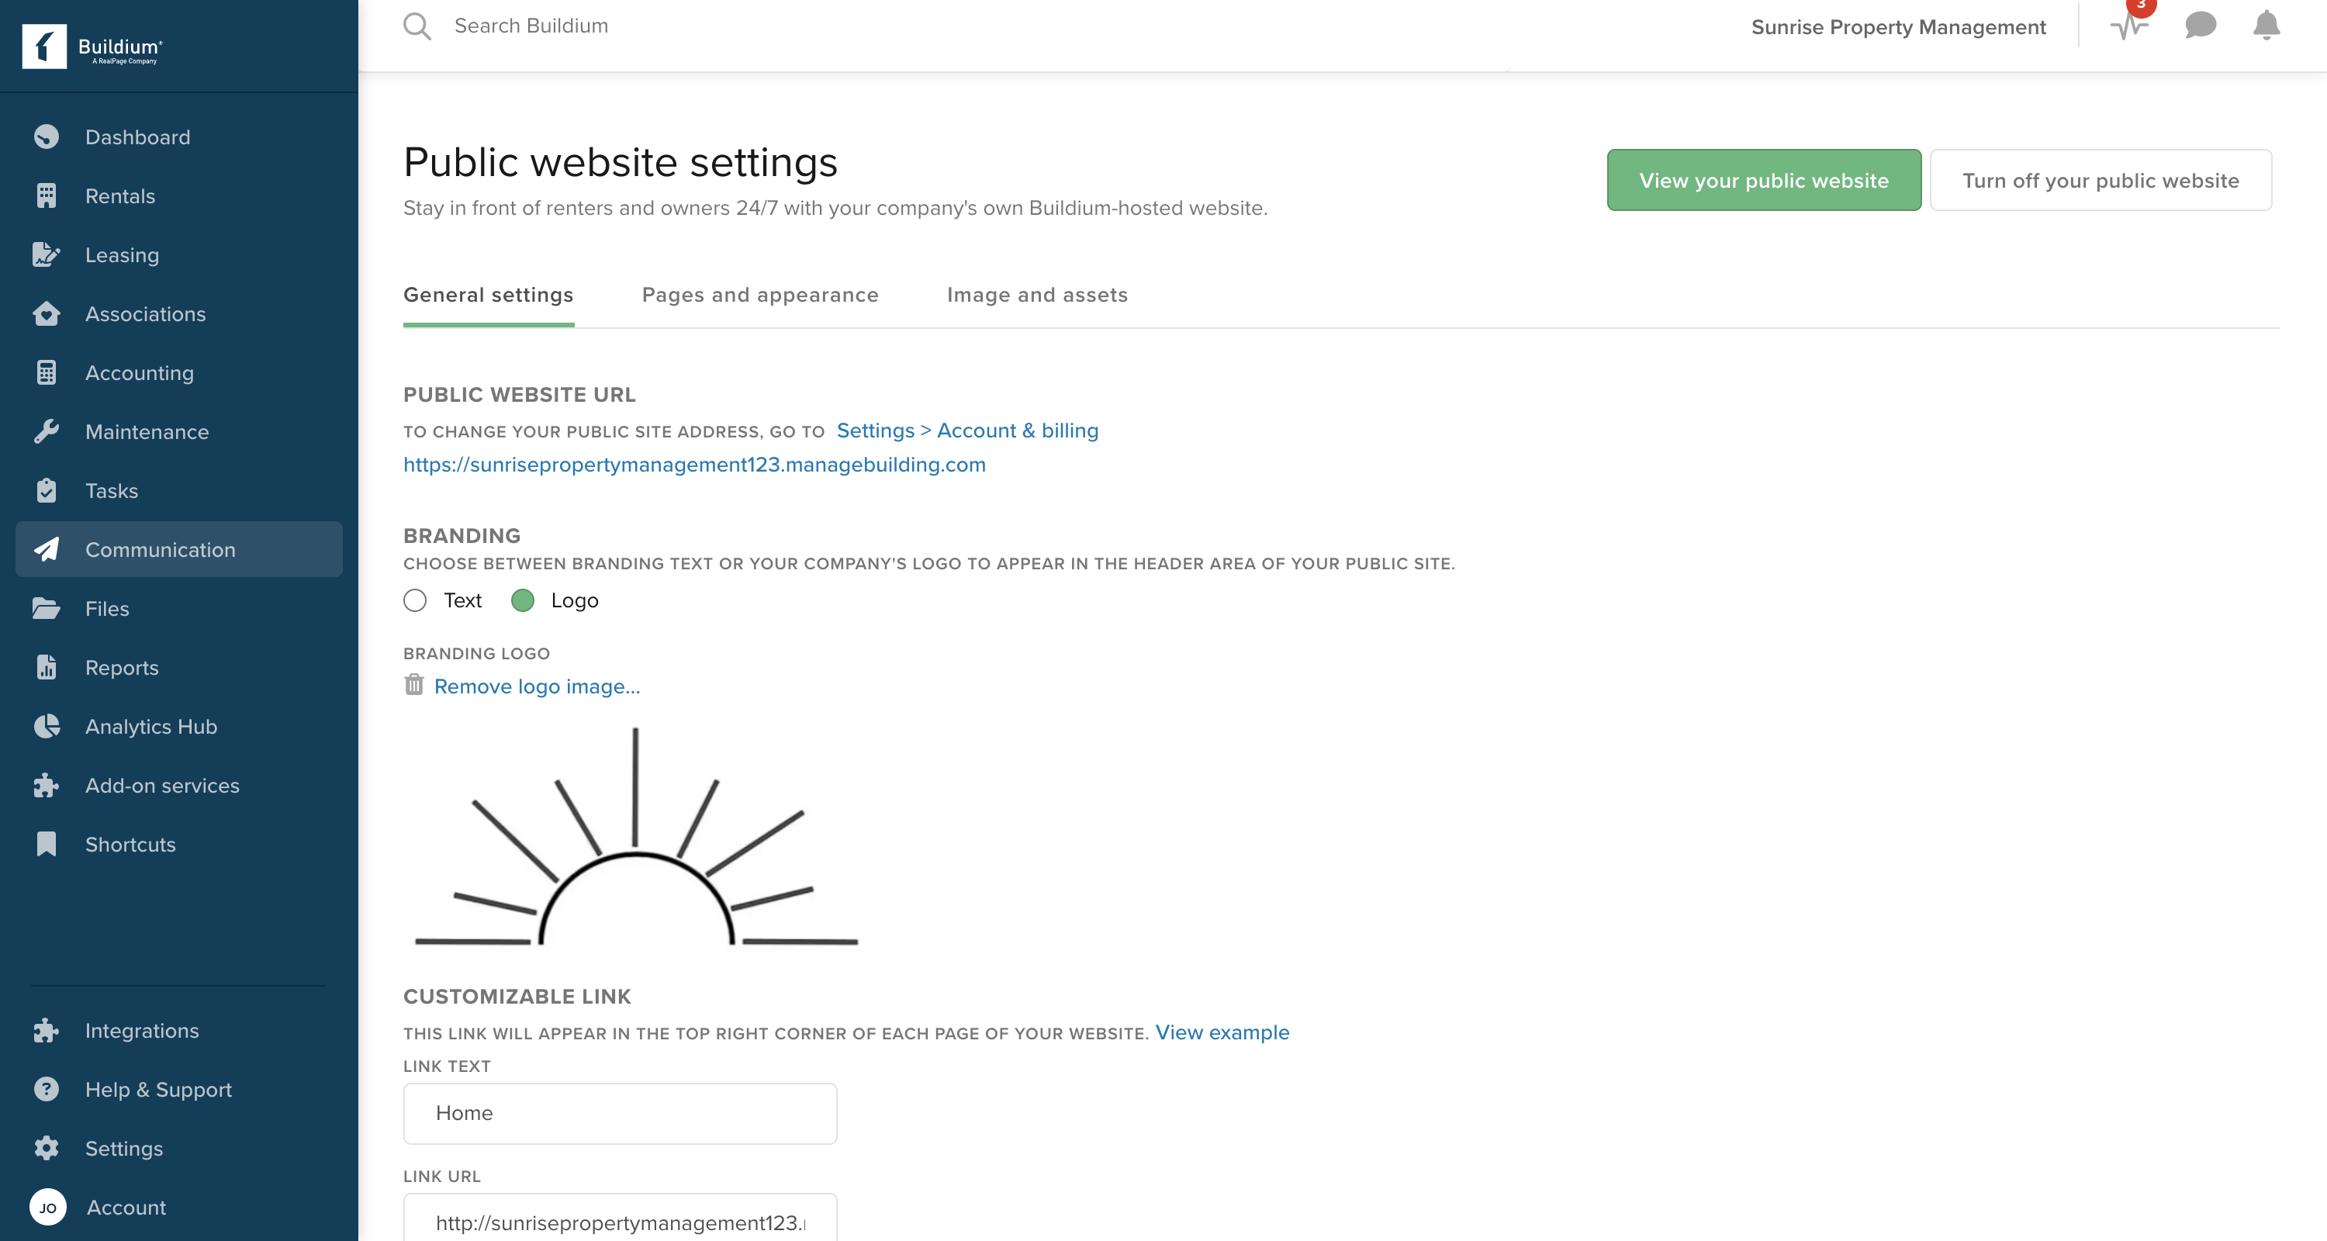Click the Buildium logo

92,46
